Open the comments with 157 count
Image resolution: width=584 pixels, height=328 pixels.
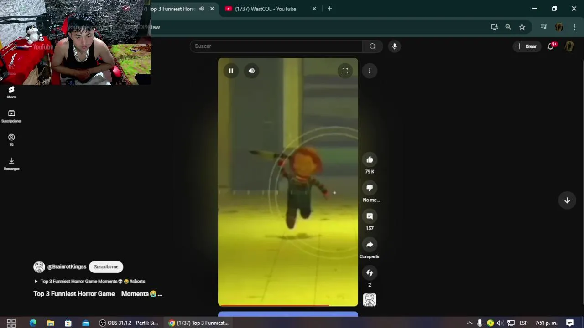pos(370,216)
